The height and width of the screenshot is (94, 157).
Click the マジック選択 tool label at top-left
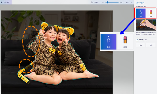[x=6, y=2]
